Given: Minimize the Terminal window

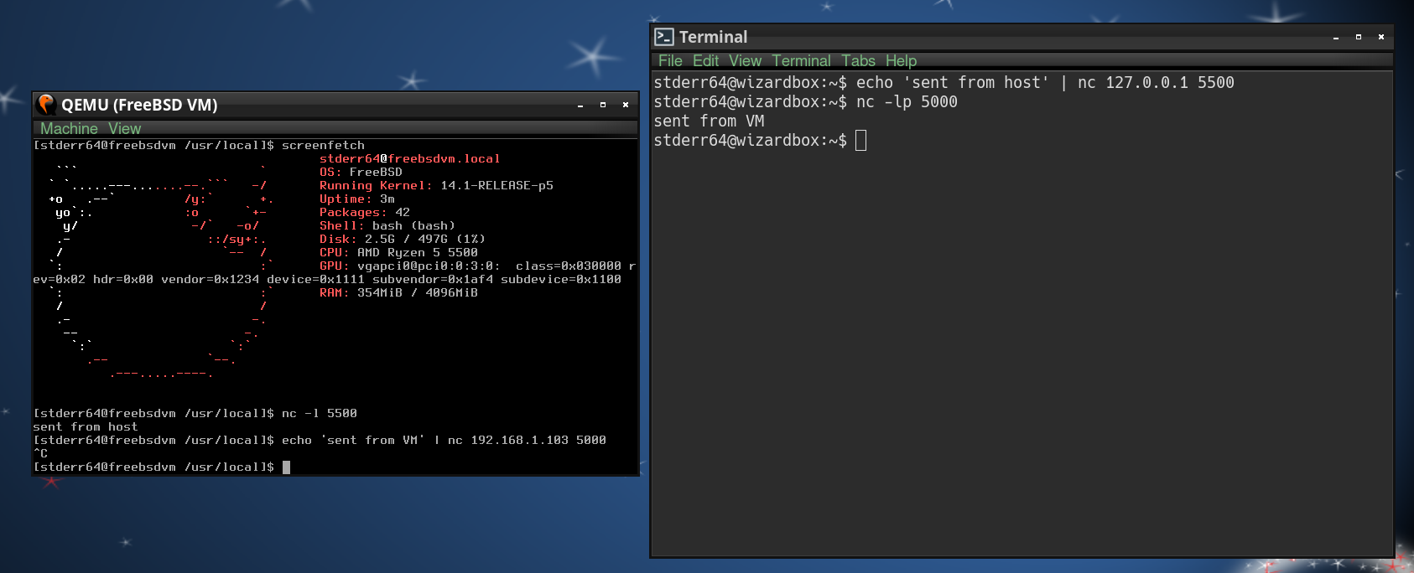Looking at the screenshot, I should (1336, 37).
